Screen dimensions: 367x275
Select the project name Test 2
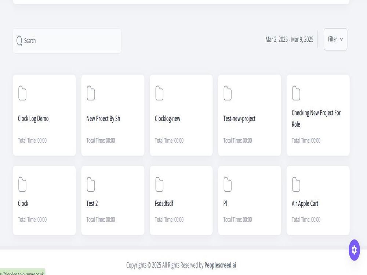(x=92, y=203)
